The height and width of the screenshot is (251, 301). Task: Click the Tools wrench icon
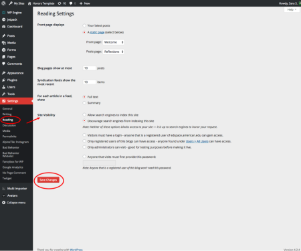[x=3, y=94]
